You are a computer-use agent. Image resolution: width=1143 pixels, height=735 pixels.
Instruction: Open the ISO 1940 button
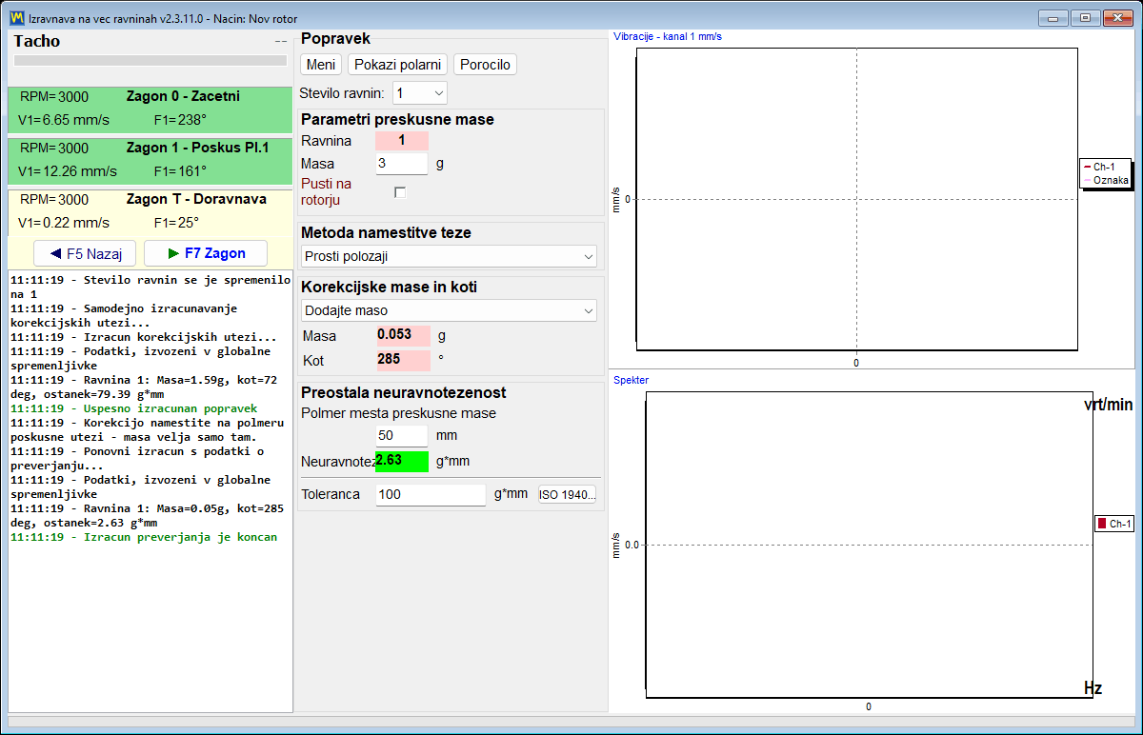568,495
